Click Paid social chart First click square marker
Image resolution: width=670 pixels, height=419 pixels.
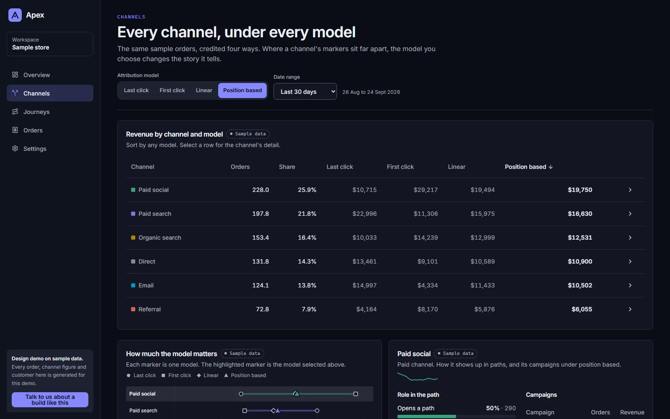tap(356, 394)
